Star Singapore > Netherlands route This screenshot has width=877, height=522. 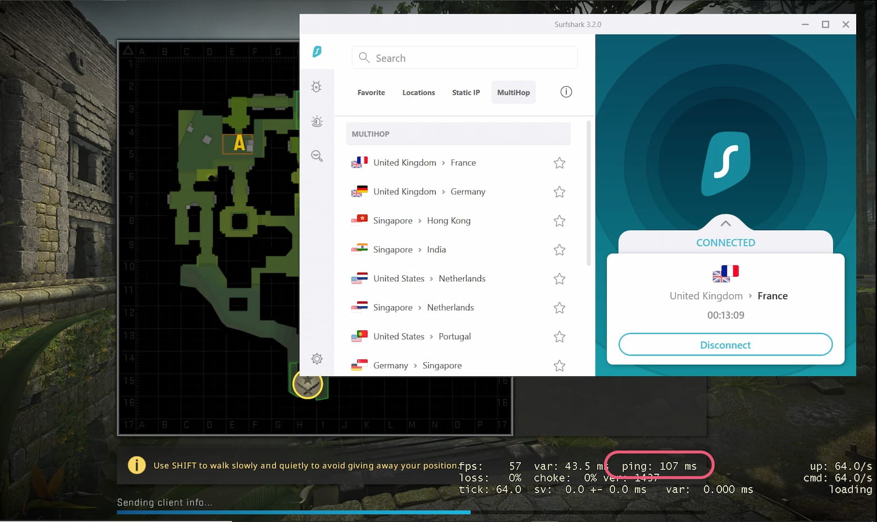pos(560,307)
